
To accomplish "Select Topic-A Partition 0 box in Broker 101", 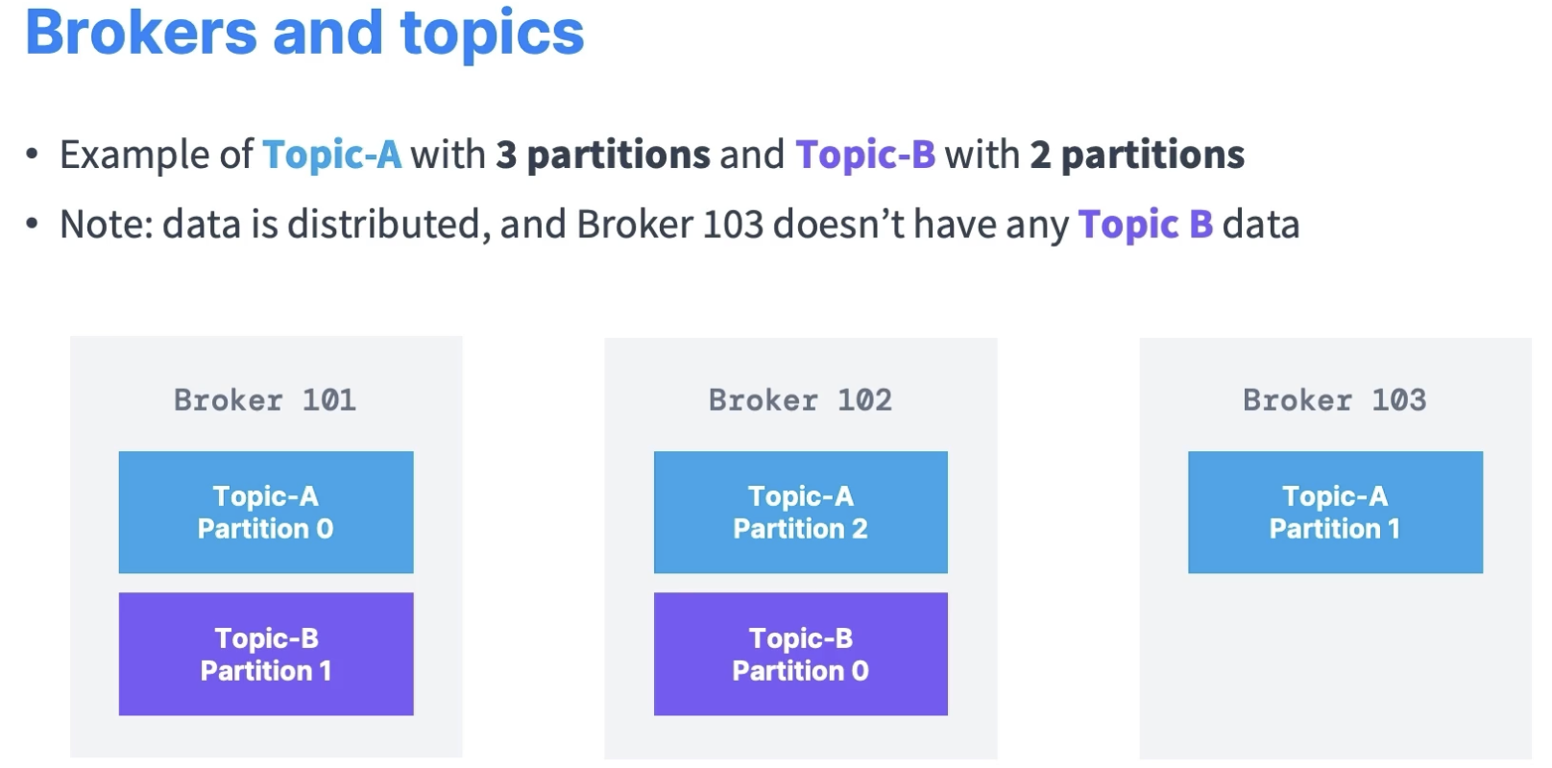I will click(x=266, y=512).
